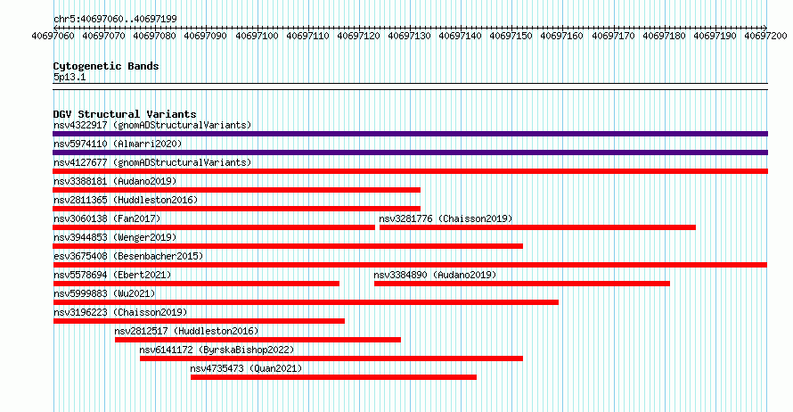Select nsv3196223 (Chaisson2019) label

(x=120, y=312)
